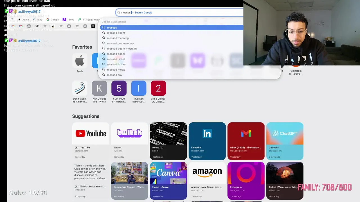Open the ChatGPT suggestion card
360x202 pixels.
285,141
